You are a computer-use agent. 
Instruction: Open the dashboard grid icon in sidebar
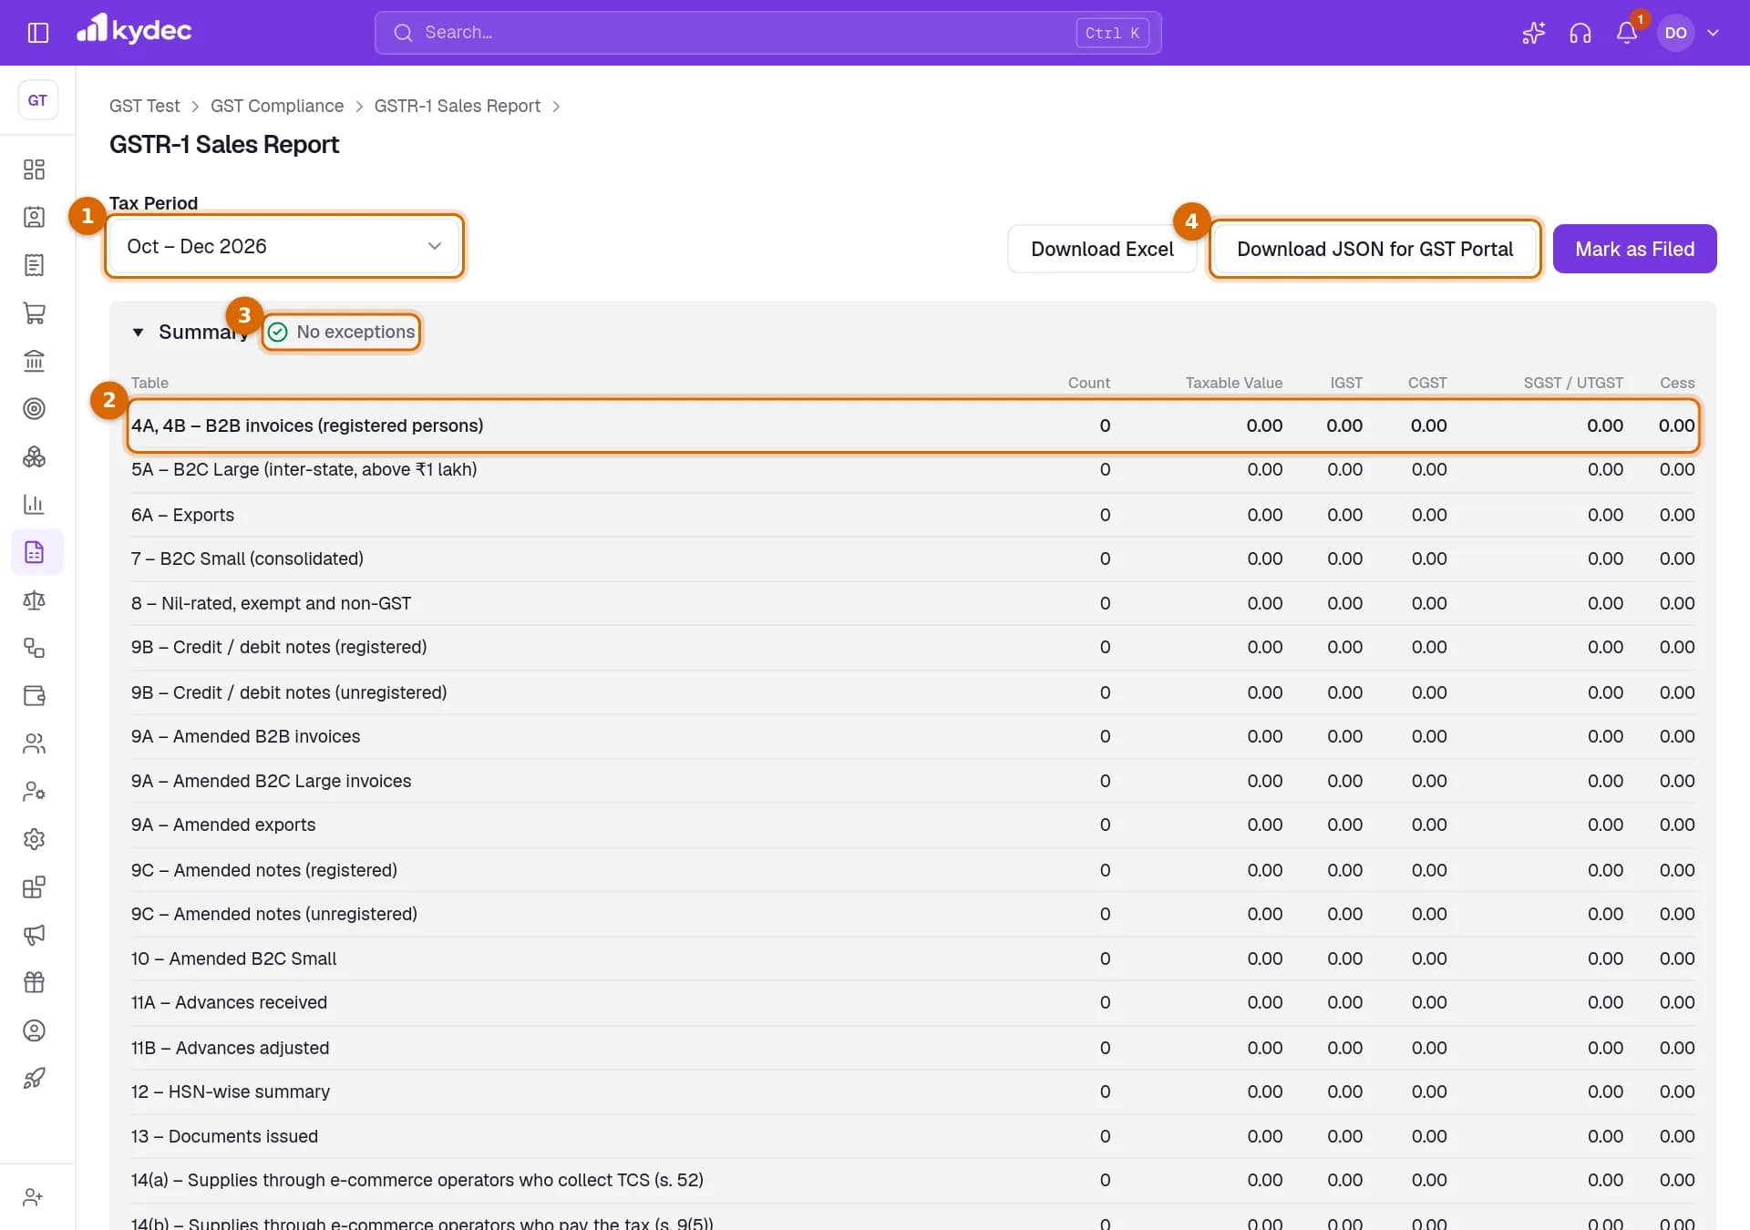[x=34, y=169]
